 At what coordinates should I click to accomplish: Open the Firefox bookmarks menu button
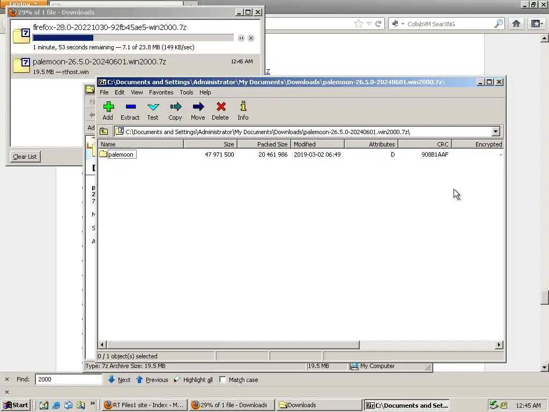pyautogui.click(x=536, y=24)
